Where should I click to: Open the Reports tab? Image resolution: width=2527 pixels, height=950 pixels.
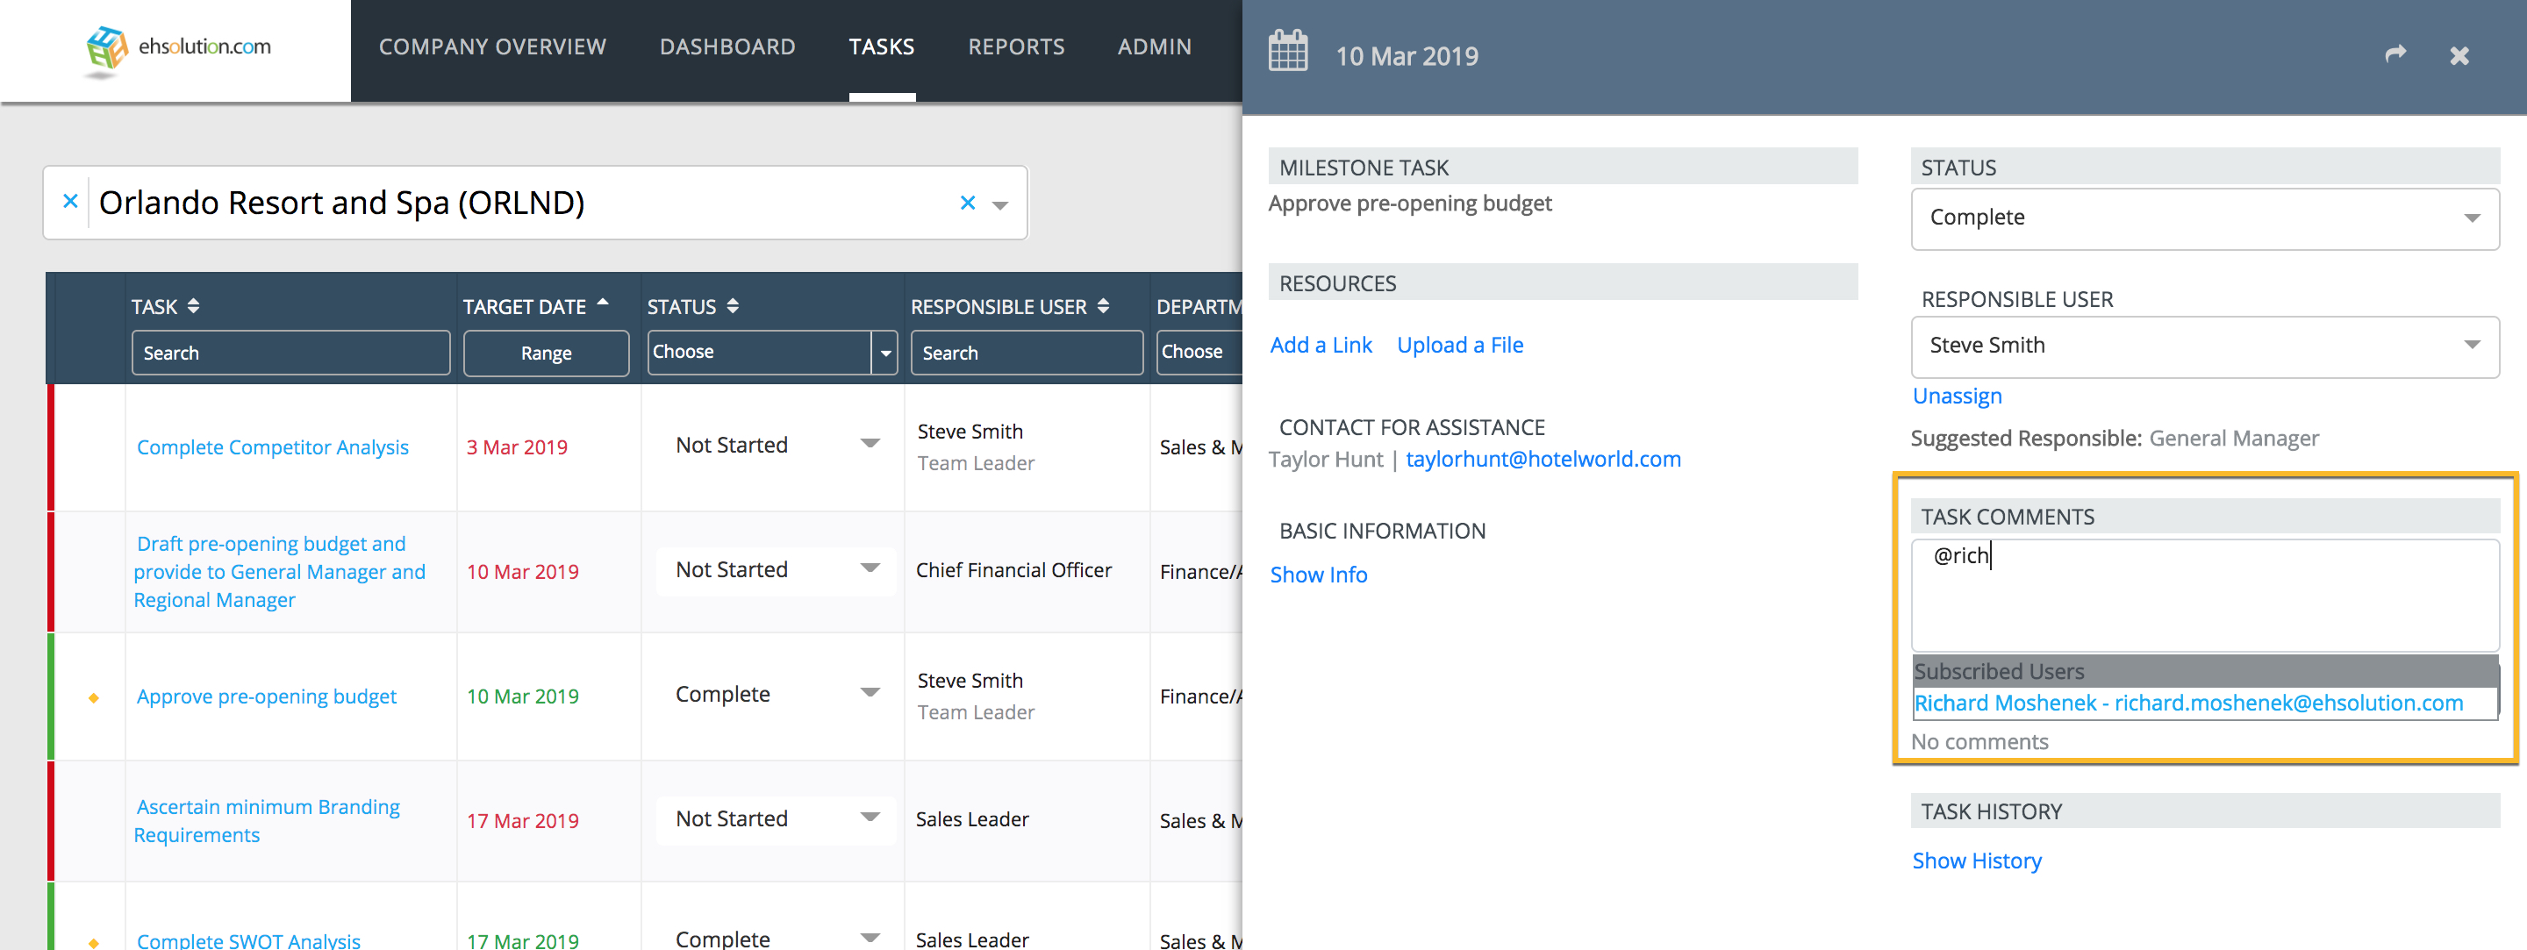click(x=1016, y=47)
